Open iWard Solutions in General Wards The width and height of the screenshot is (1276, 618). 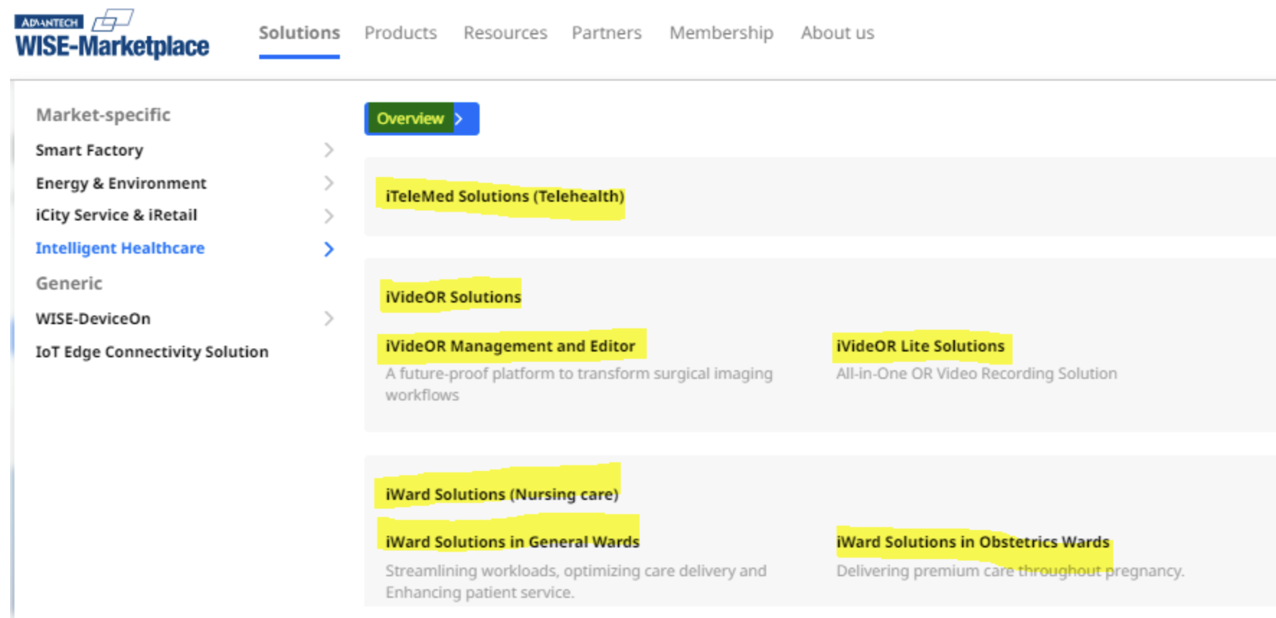coord(512,542)
